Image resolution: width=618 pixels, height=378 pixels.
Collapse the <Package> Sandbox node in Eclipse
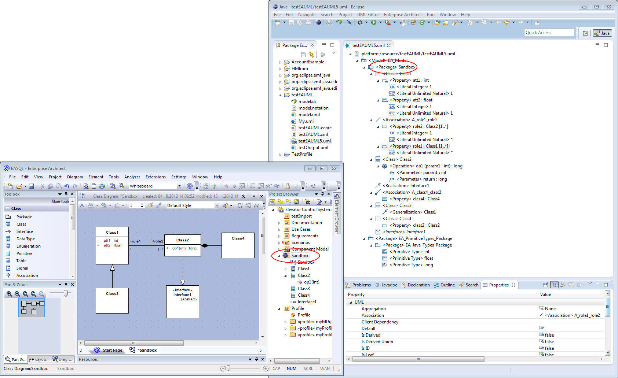tap(365, 67)
